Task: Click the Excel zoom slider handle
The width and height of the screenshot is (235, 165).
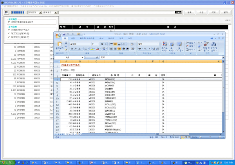Action: click(x=210, y=137)
